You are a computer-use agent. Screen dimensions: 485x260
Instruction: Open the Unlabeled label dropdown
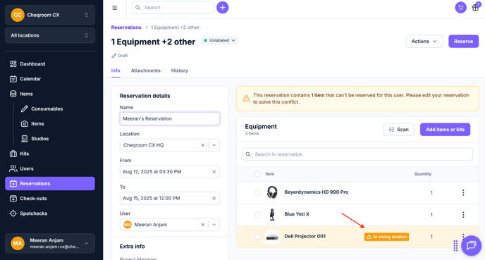click(x=219, y=40)
